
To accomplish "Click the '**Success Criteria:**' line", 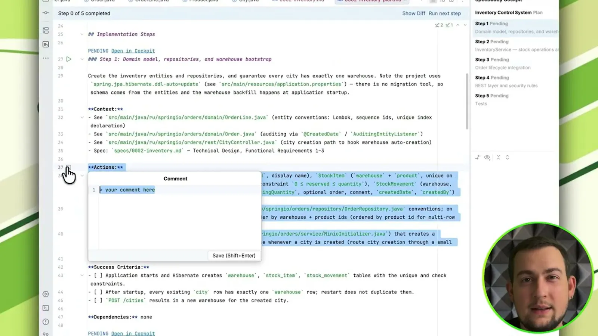I will pos(118,267).
